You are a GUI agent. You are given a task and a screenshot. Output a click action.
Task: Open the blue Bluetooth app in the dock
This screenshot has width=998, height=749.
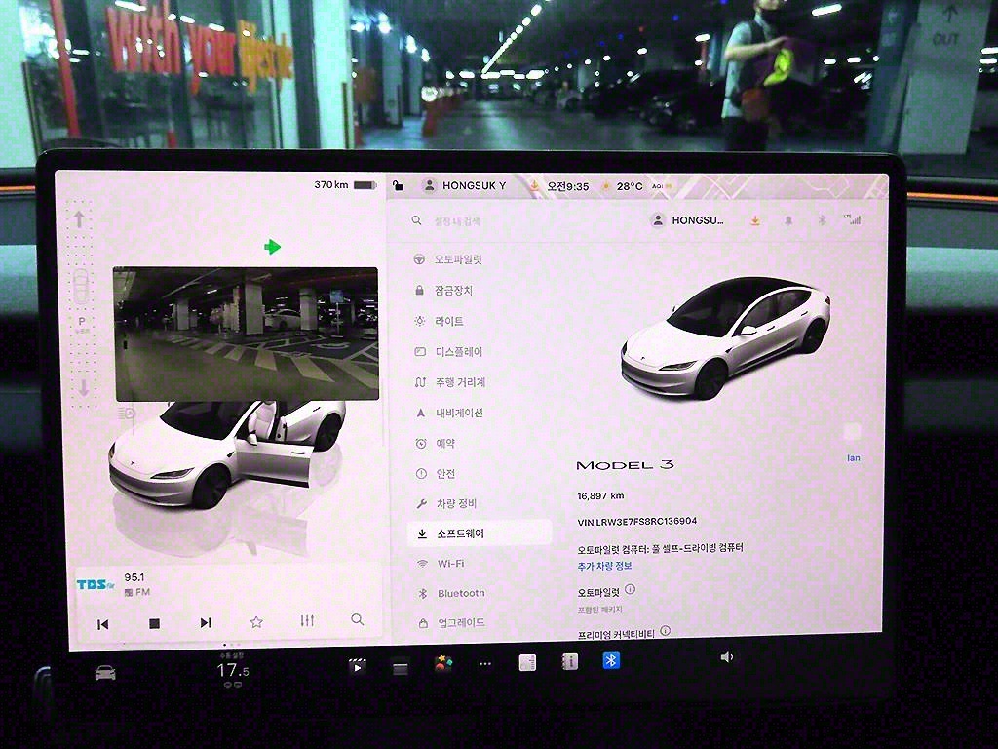(x=610, y=660)
